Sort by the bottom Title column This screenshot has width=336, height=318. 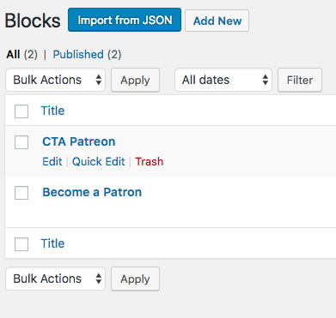point(52,243)
